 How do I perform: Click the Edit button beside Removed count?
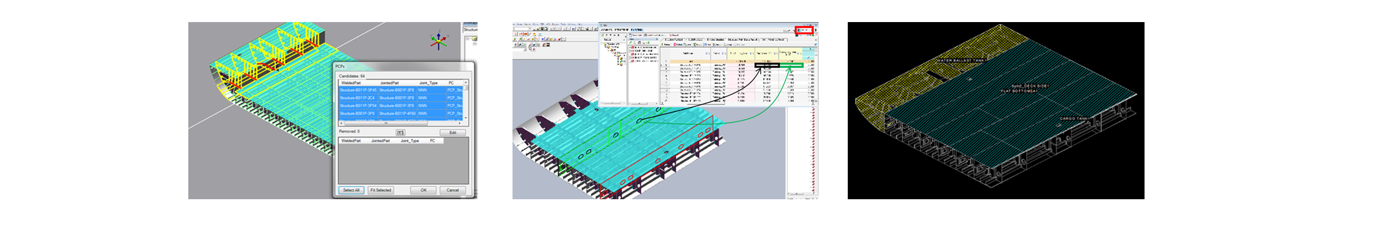click(x=452, y=132)
